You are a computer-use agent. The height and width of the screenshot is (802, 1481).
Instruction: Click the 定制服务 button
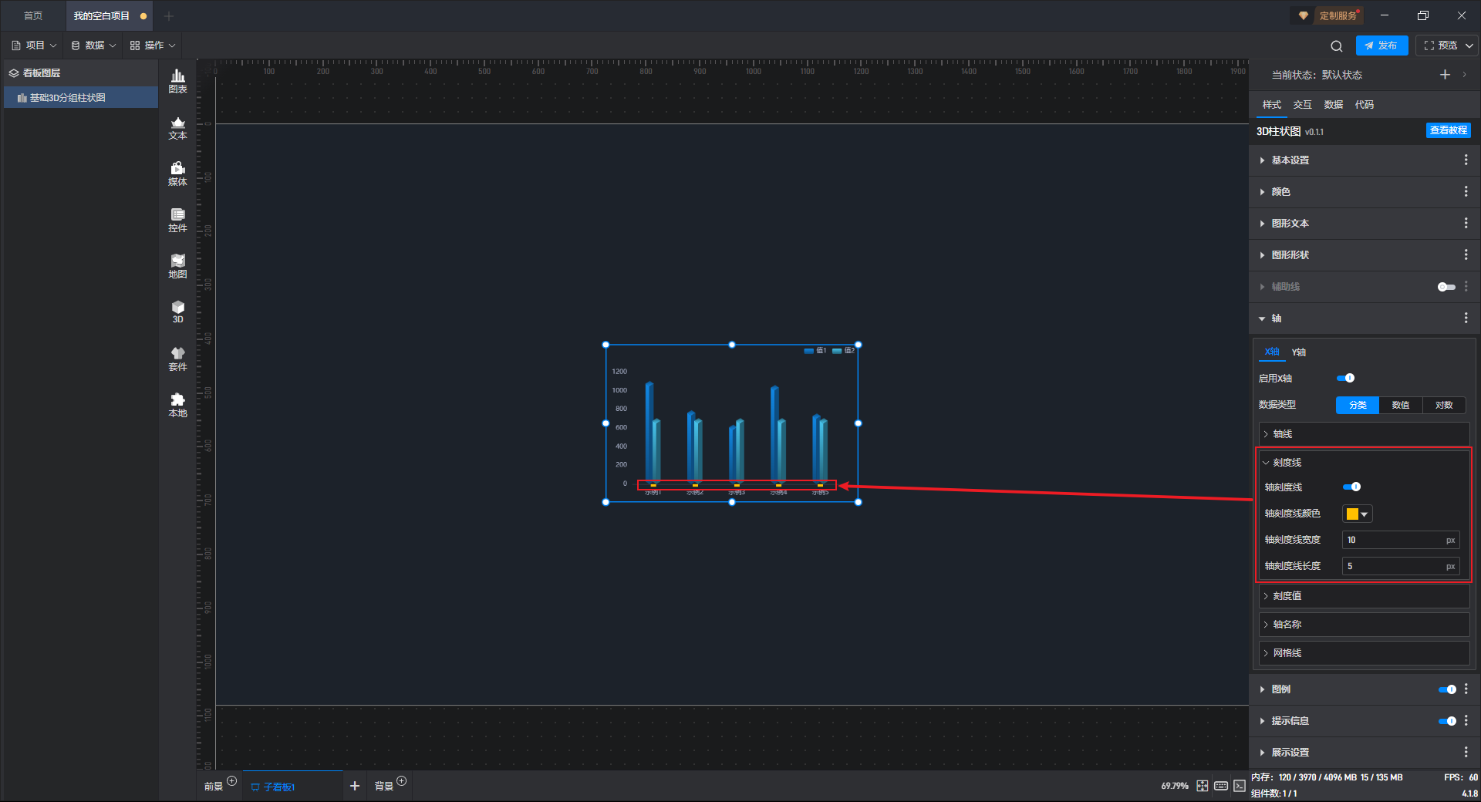point(1329,15)
